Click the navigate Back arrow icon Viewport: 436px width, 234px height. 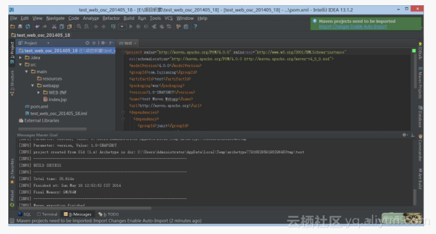(x=96, y=26)
